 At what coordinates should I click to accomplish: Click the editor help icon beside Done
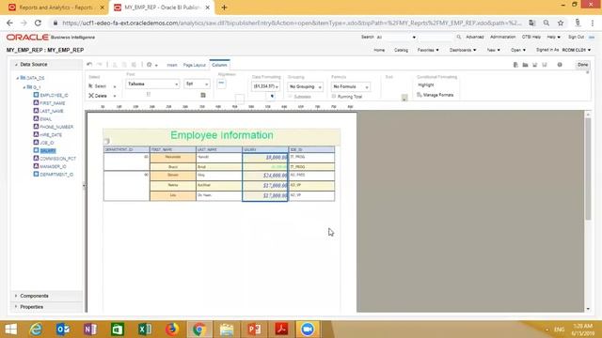point(560,65)
